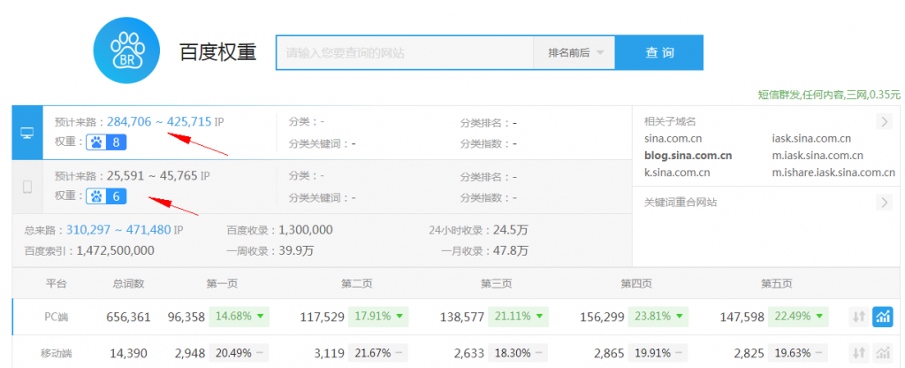This screenshot has height=368, width=905.
Task: Click the PC weight 8 paw badge
Action: click(x=106, y=142)
